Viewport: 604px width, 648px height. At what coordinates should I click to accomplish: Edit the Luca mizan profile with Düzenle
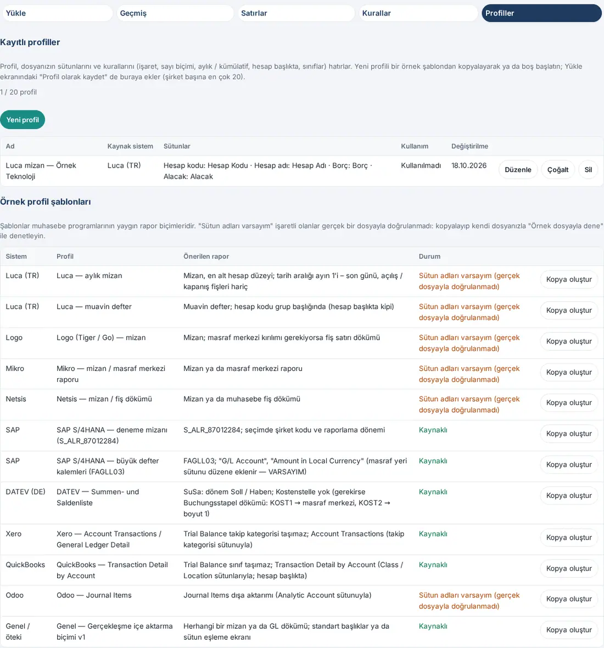[x=518, y=170]
